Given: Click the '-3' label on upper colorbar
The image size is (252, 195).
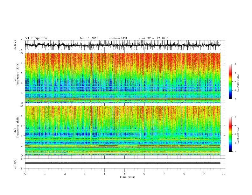Looking at the screenshot, I should (x=234, y=64).
